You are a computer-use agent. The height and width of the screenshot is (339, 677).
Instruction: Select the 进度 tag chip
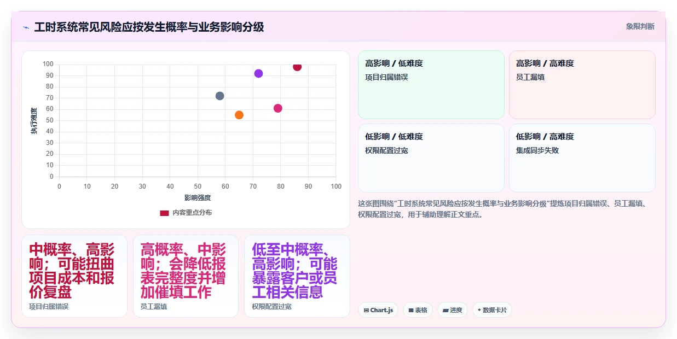[452, 310]
